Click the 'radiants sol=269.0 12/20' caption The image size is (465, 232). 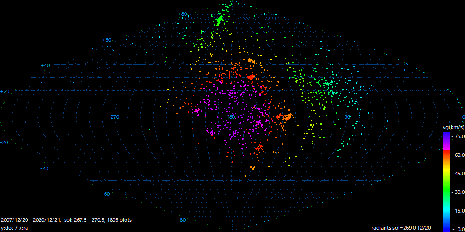coord(401,228)
